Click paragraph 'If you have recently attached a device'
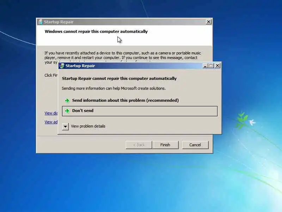 [123, 58]
